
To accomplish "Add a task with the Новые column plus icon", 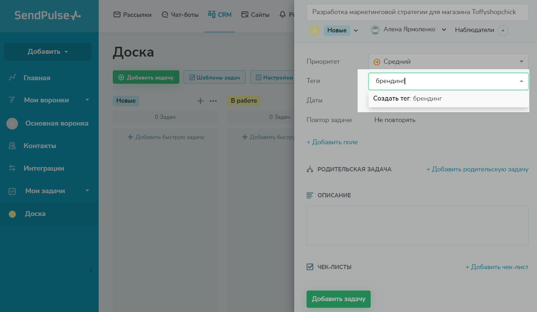I will (x=200, y=101).
